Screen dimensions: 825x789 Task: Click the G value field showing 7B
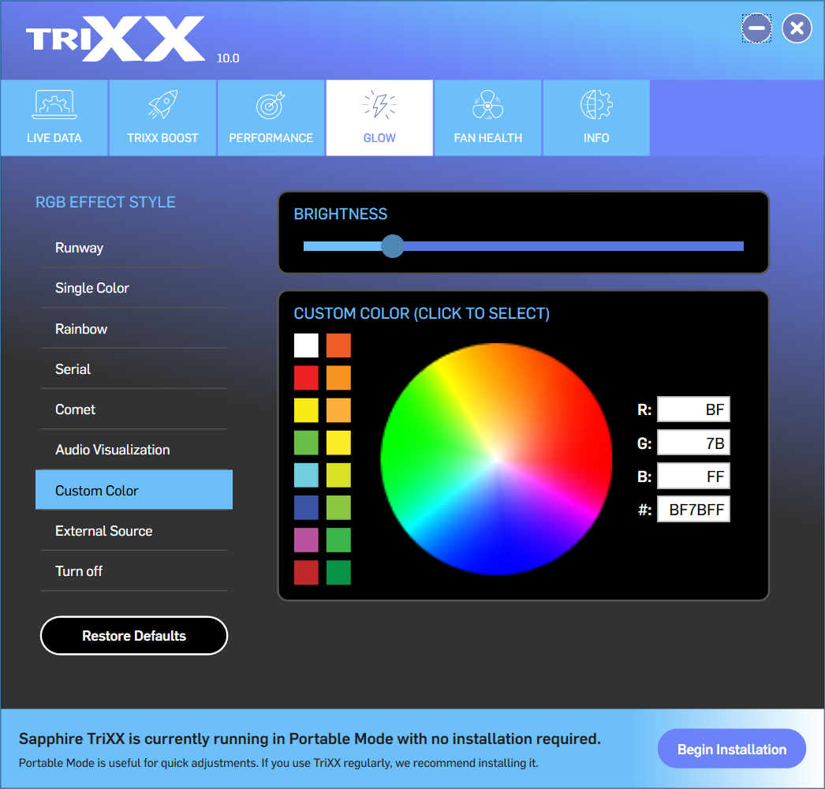click(693, 443)
